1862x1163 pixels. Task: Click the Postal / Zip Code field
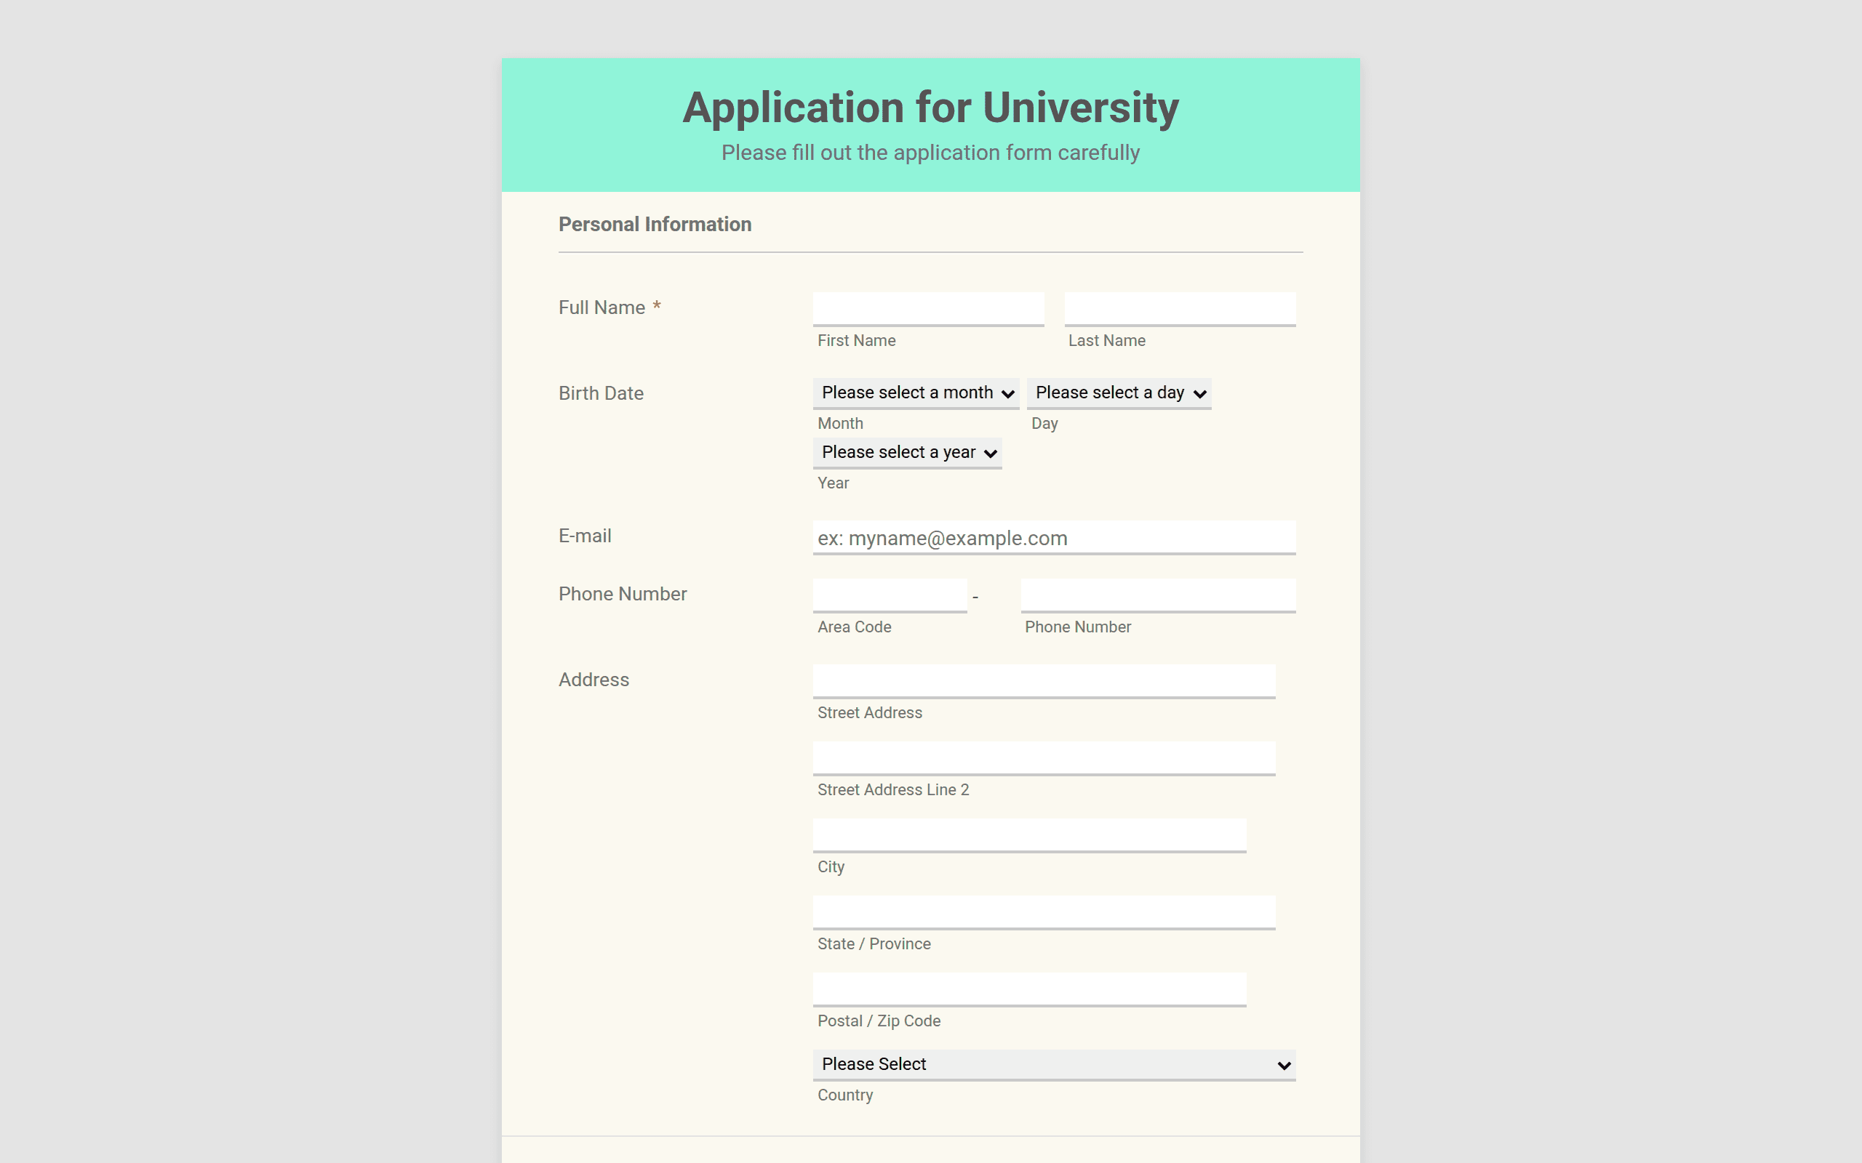[x=1029, y=989]
